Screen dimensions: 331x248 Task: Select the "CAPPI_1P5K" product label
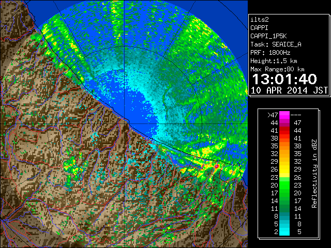tap(268, 36)
